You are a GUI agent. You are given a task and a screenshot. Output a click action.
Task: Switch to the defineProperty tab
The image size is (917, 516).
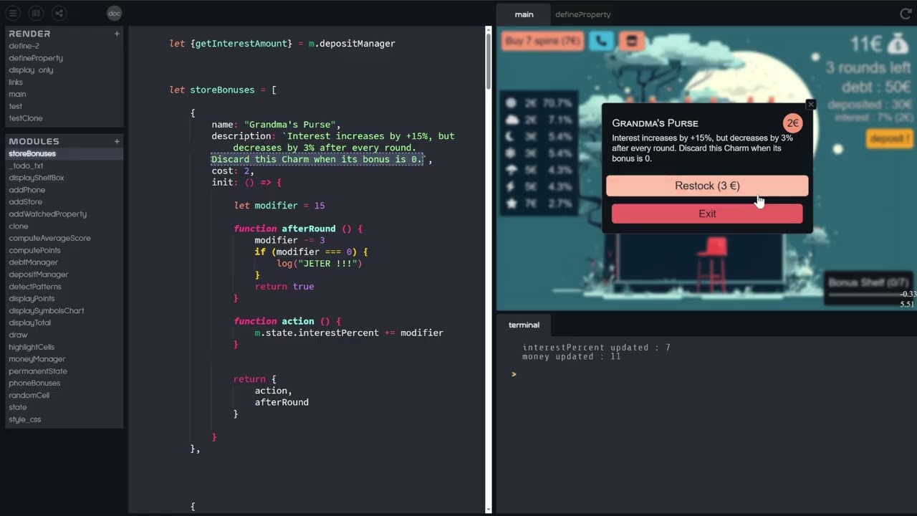click(x=583, y=14)
